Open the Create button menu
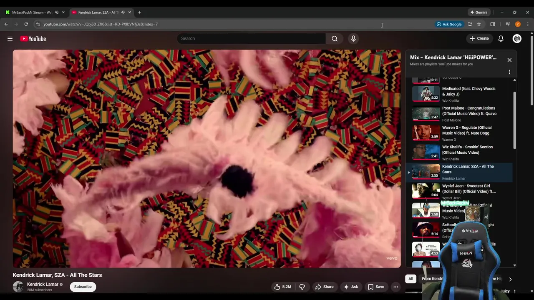The image size is (534, 300). [479, 38]
